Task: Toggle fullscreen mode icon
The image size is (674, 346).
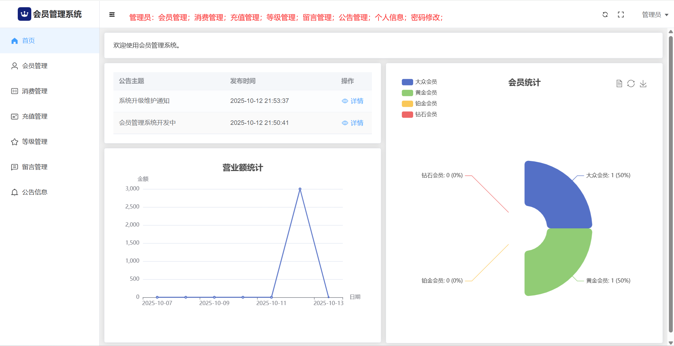Action: click(621, 14)
